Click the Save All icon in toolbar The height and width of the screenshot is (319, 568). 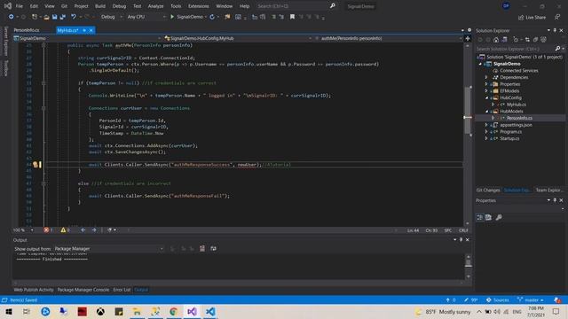pyautogui.click(x=63, y=17)
